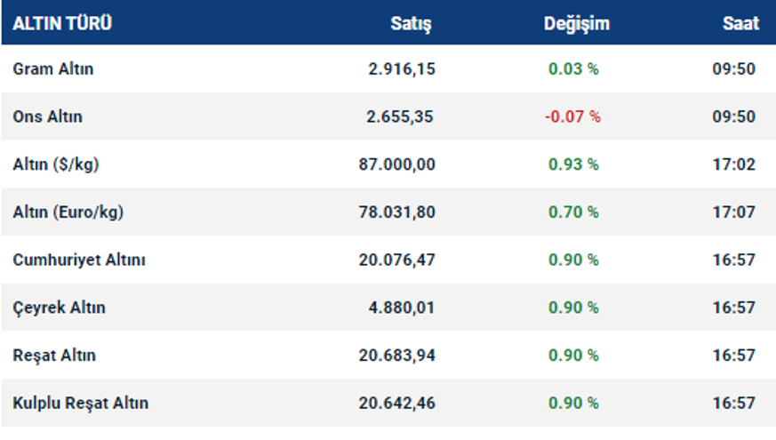Click the ALTIN TÜRÜ column header
The height and width of the screenshot is (440, 776).
click(x=62, y=24)
